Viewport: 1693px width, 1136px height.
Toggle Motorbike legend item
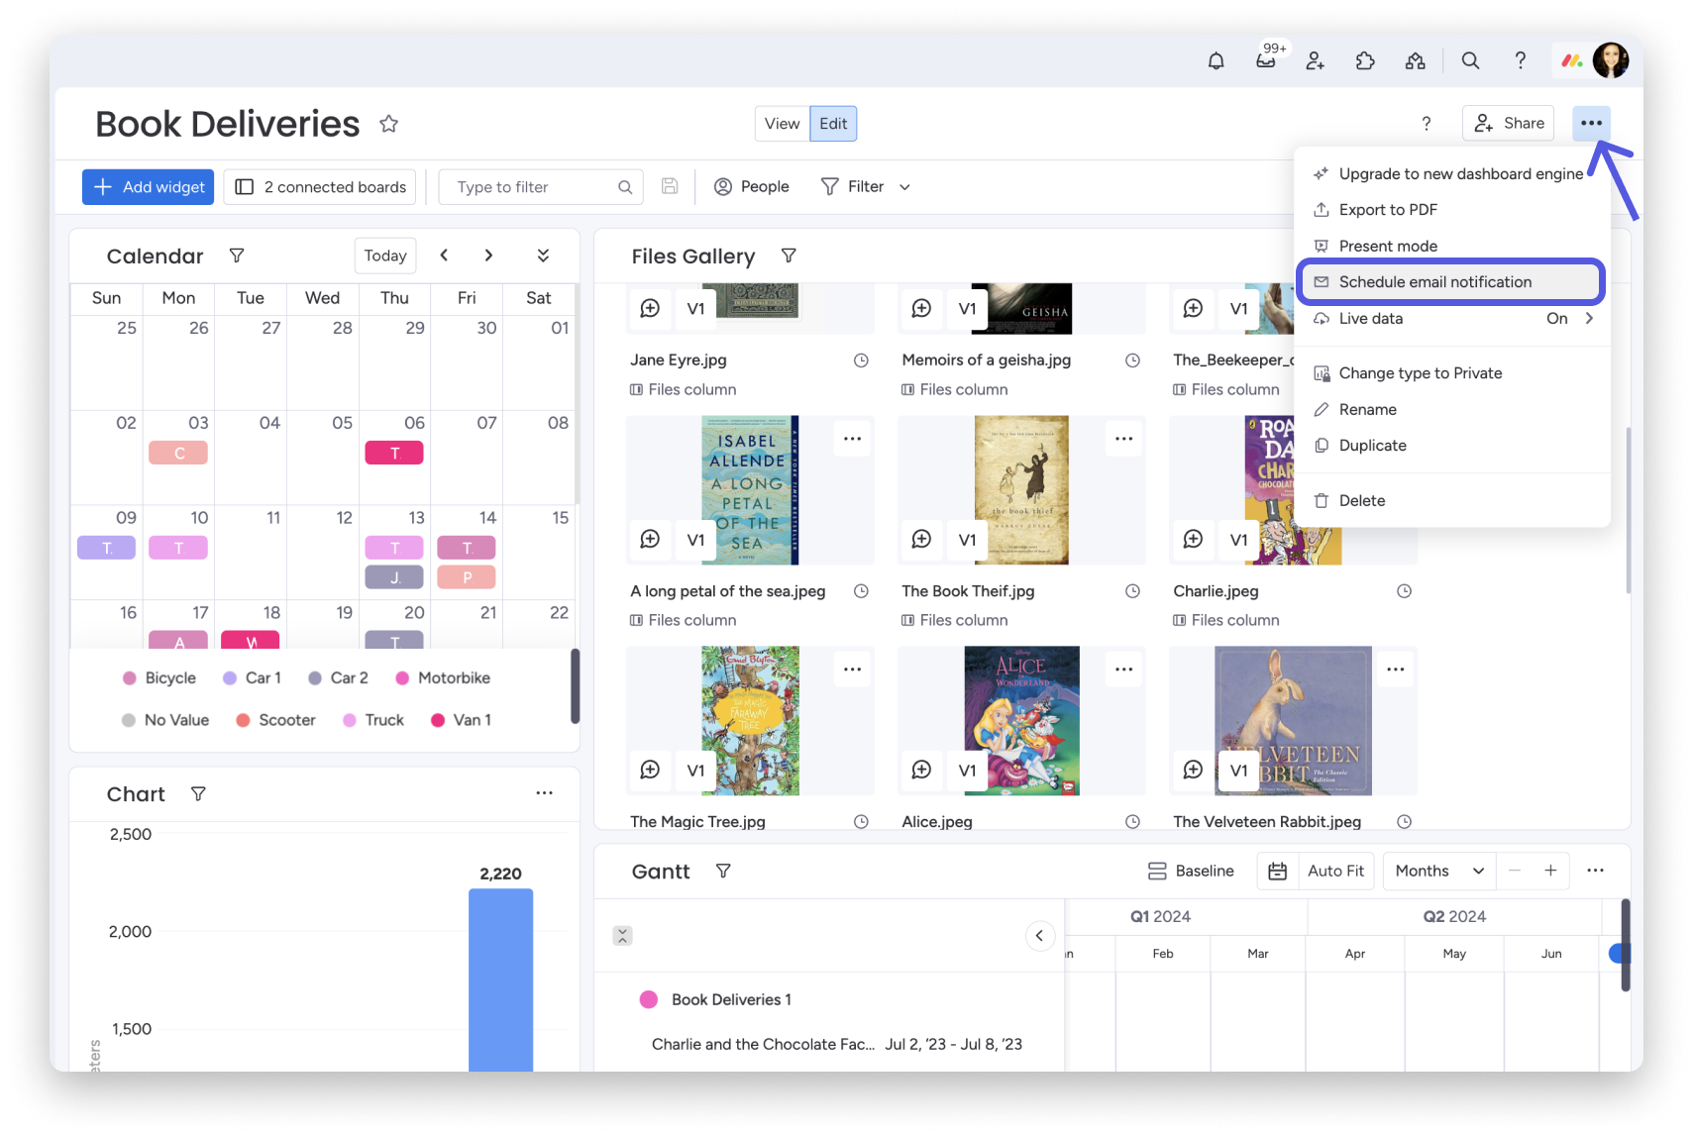443,678
